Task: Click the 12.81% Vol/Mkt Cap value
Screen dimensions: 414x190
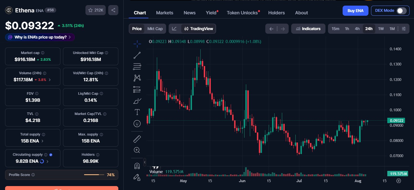Action: [91, 80]
